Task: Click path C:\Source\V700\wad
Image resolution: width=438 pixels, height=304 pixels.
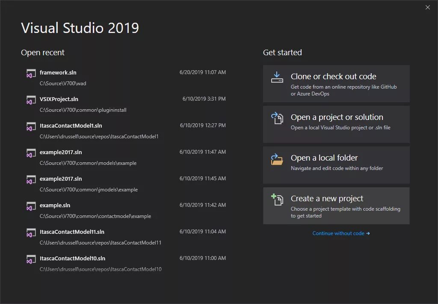Action: [63, 83]
